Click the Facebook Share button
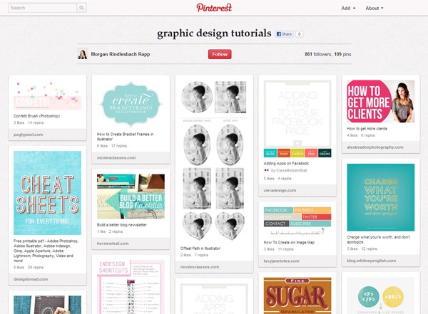The width and height of the screenshot is (428, 314). click(x=285, y=33)
